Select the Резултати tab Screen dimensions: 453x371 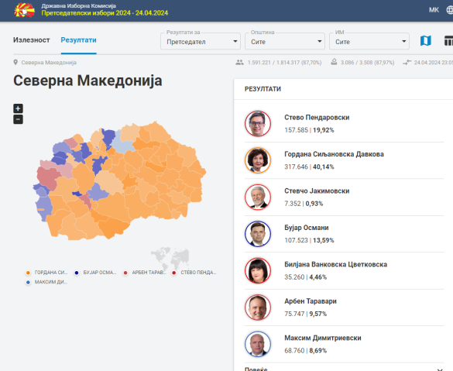[78, 40]
